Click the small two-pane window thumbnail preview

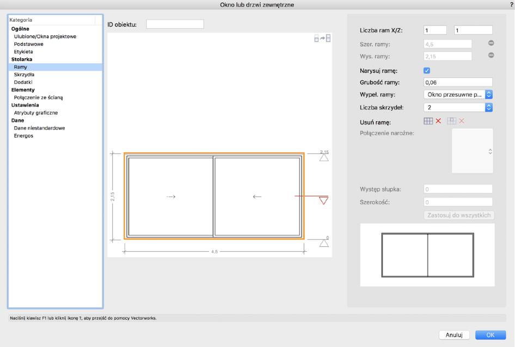click(427, 255)
